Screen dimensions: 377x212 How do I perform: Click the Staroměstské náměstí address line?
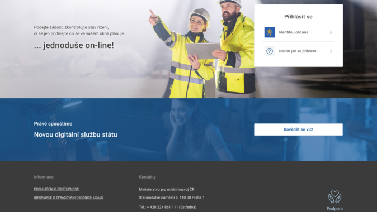tap(172, 197)
